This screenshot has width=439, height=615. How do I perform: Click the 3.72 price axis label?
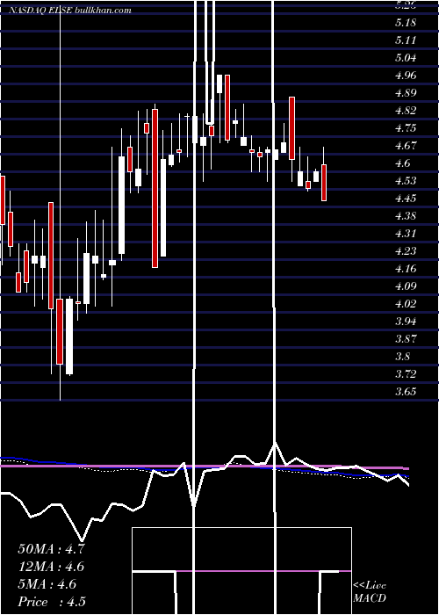pyautogui.click(x=406, y=374)
